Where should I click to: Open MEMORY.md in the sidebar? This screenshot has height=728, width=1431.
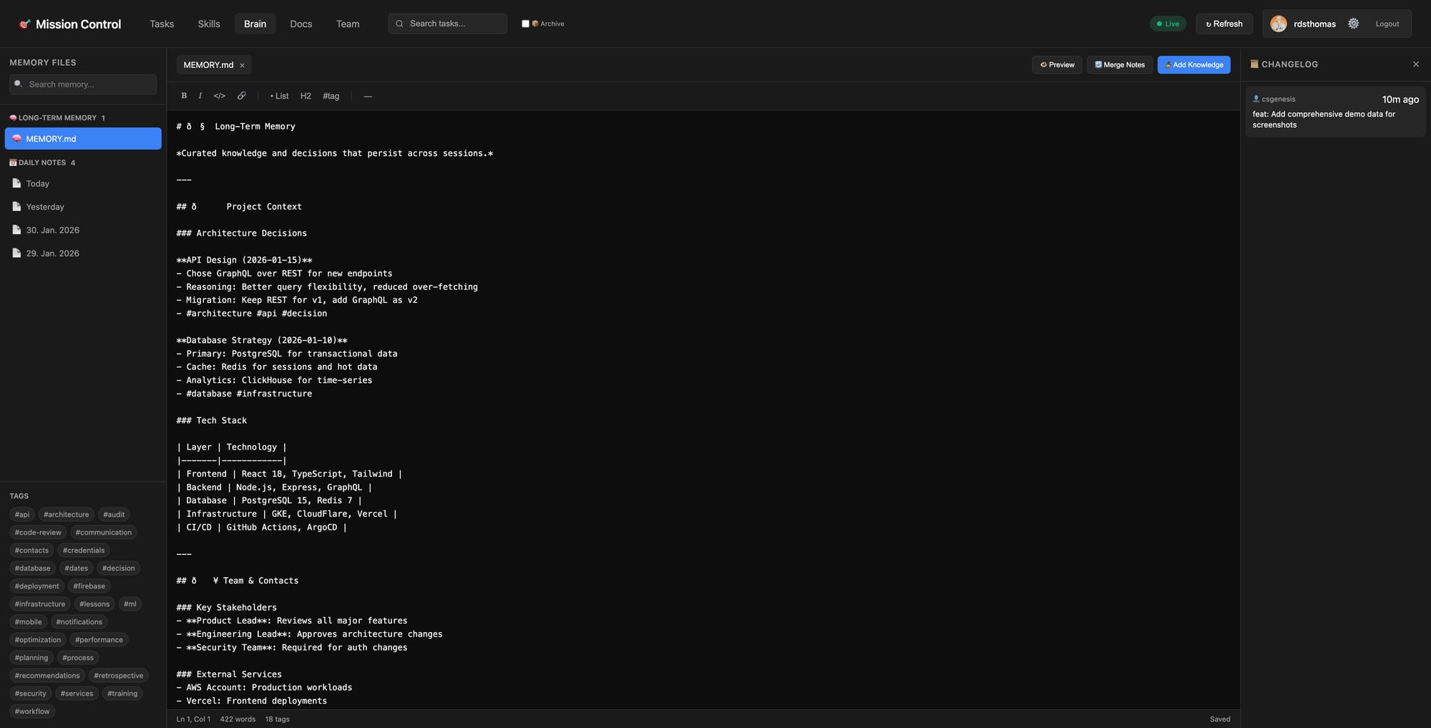point(83,139)
